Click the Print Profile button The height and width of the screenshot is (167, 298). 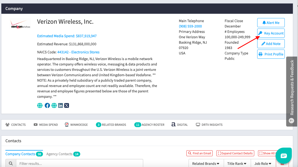271,54
